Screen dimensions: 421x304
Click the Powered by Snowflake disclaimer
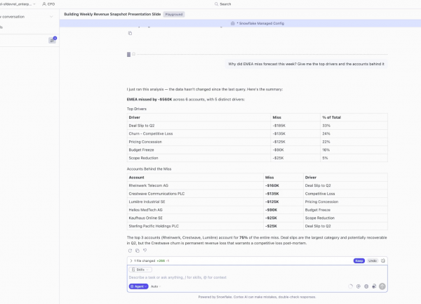pos(257,297)
